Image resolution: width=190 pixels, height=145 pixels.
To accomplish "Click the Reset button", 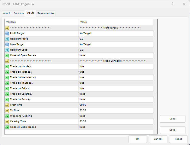I will [178, 139].
